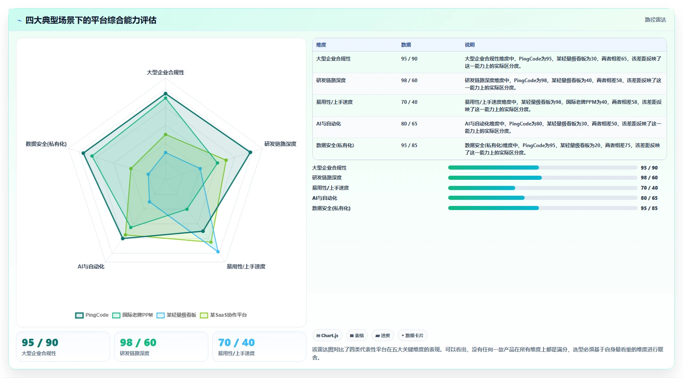Toggle the 国际老牌PPM legend swatch

pos(116,315)
